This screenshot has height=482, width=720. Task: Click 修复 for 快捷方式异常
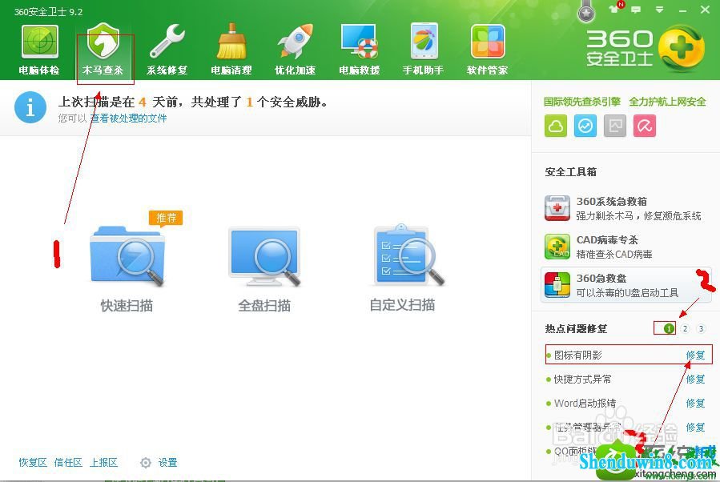695,380
